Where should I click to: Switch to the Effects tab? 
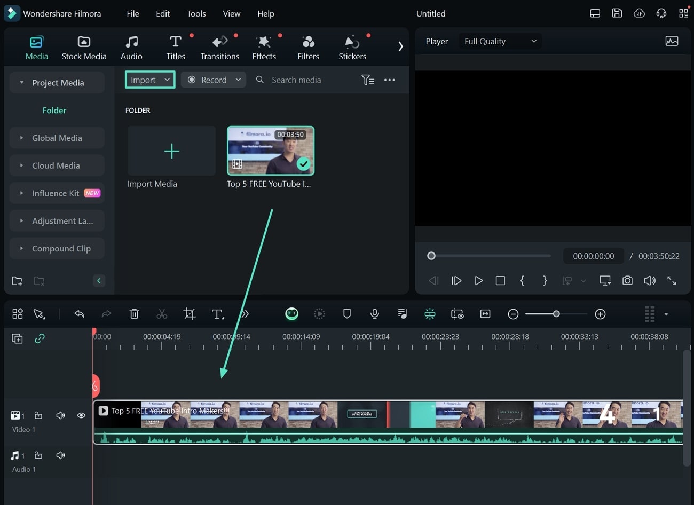click(264, 48)
